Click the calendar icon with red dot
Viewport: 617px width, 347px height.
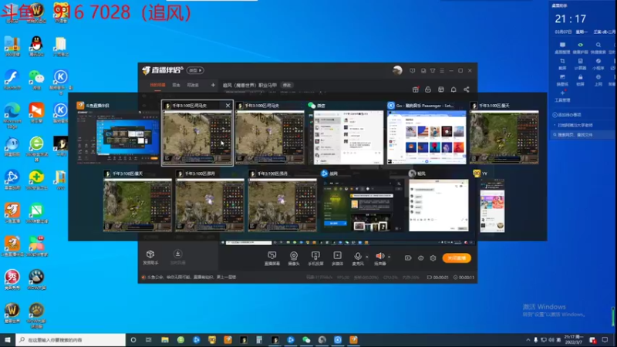(x=416, y=89)
